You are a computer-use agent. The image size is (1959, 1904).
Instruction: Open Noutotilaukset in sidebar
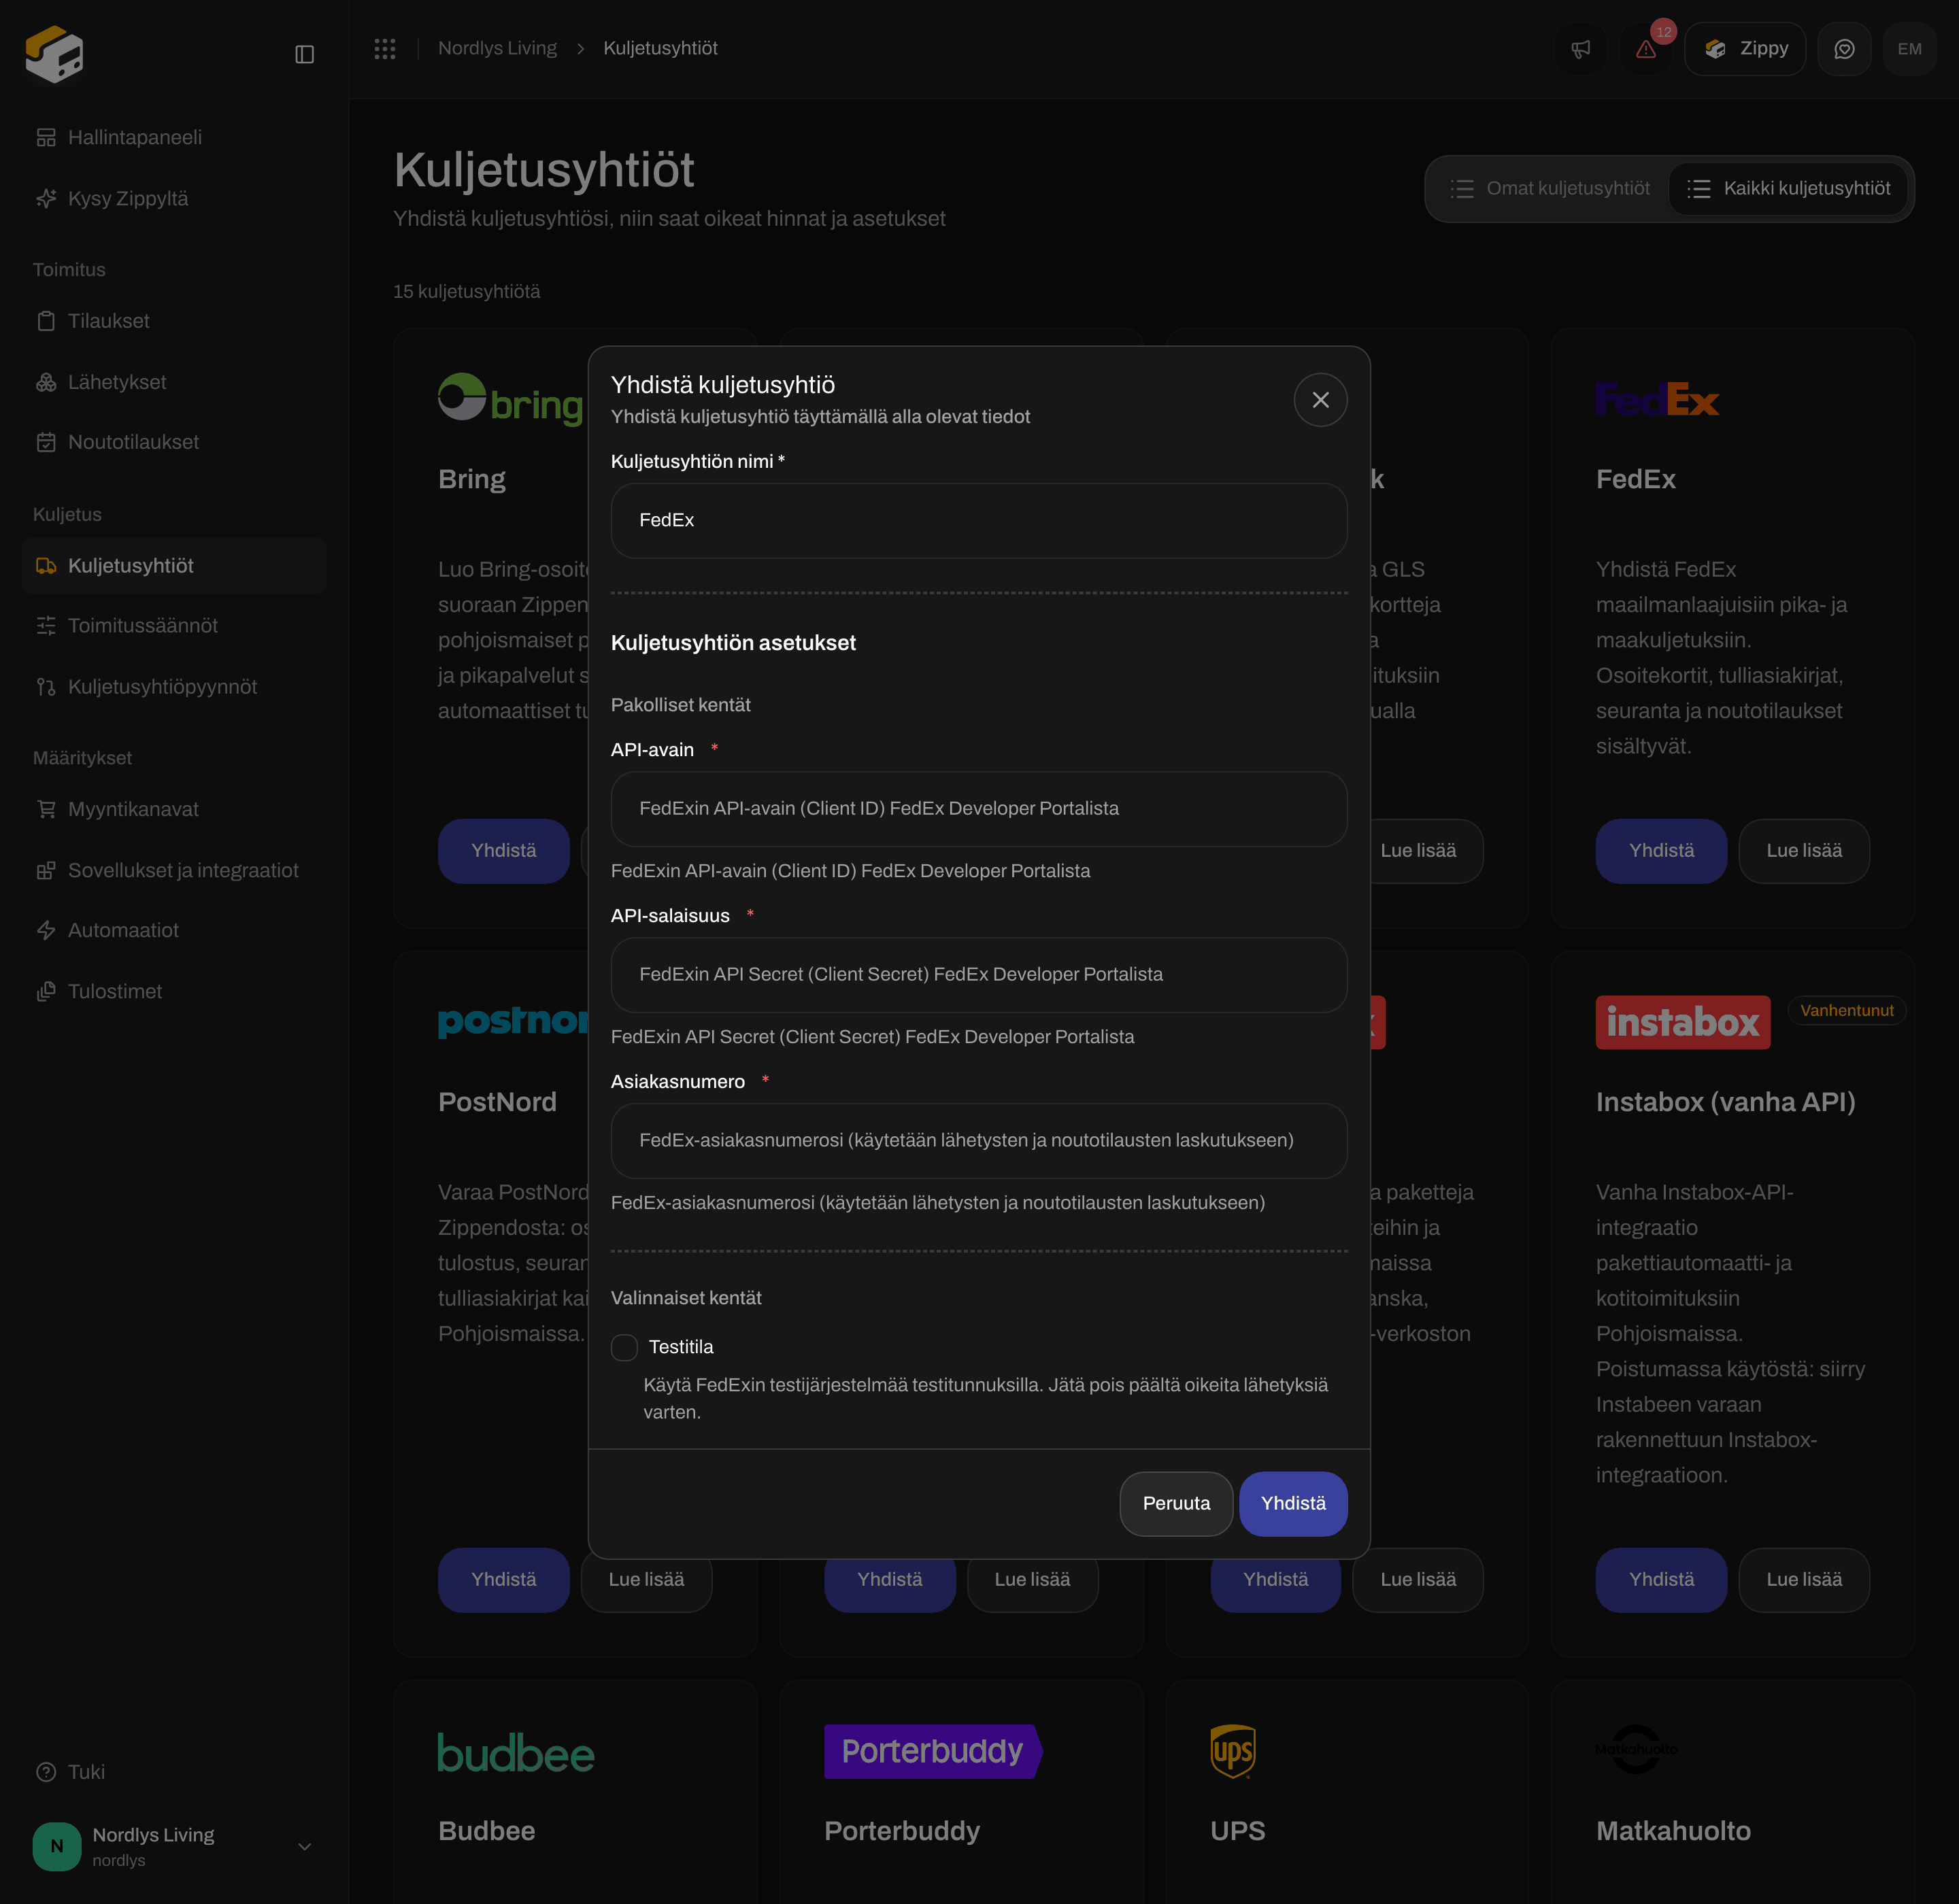[174, 442]
